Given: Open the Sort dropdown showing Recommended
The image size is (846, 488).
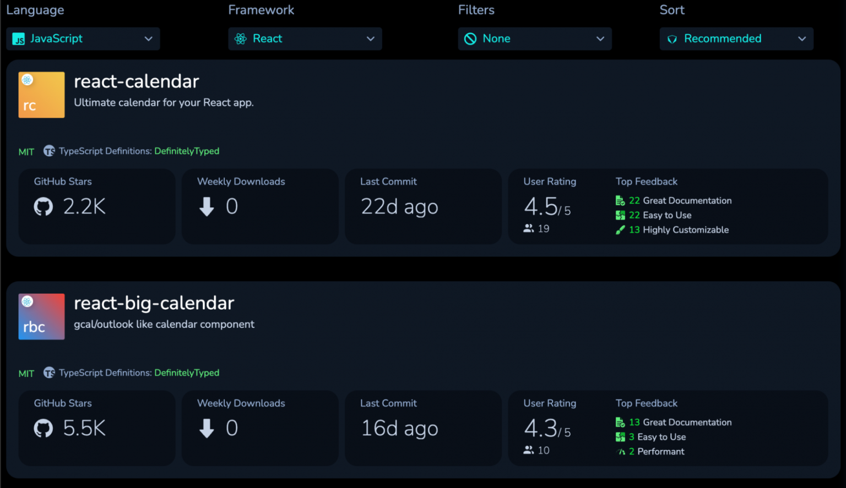Looking at the screenshot, I should [736, 39].
